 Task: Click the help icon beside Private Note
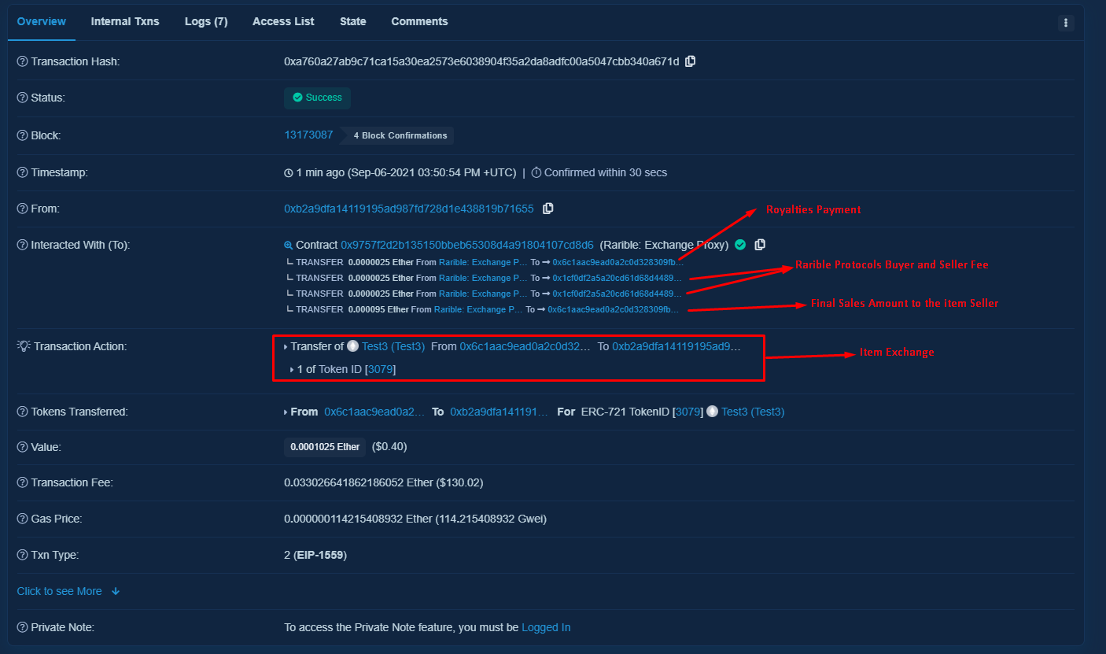pos(23,627)
